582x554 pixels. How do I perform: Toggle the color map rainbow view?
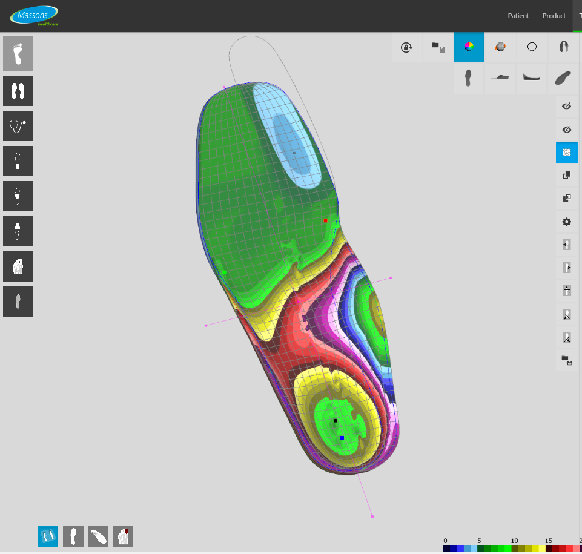click(469, 47)
